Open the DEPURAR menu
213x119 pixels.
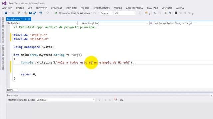pyautogui.click(x=71, y=8)
